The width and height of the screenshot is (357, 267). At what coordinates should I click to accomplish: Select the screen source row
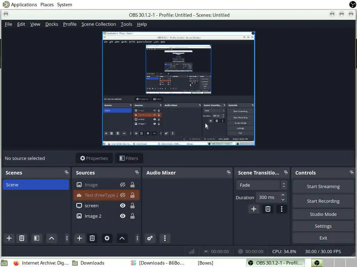106,206
